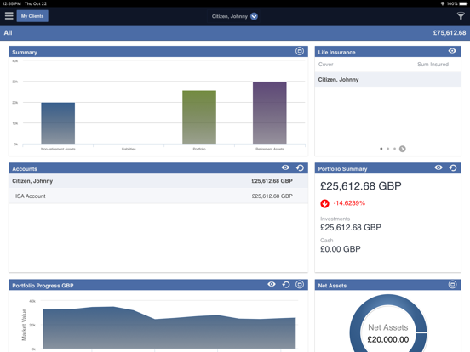Viewport: 470px width, 352px height.
Task: Click the ISA Account £25,612.68 GBP amount
Action: pyautogui.click(x=272, y=196)
